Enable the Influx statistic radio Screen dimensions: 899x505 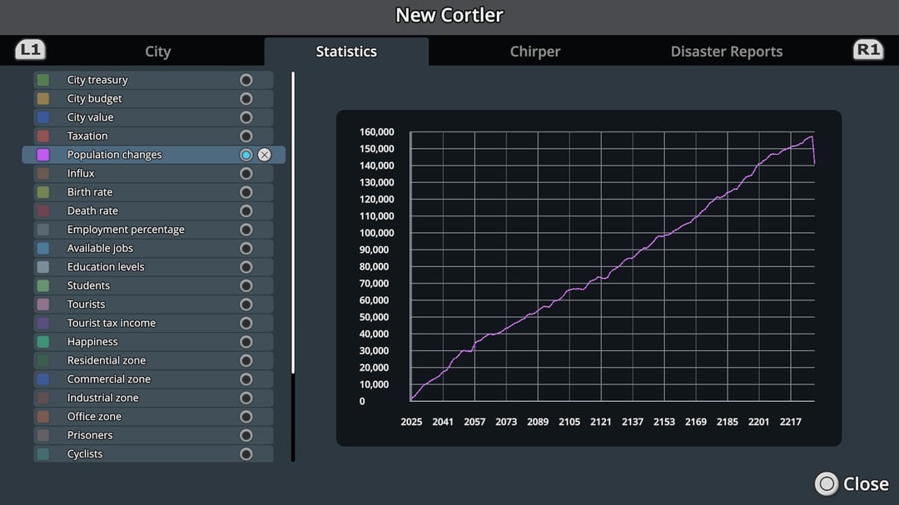[x=246, y=173]
